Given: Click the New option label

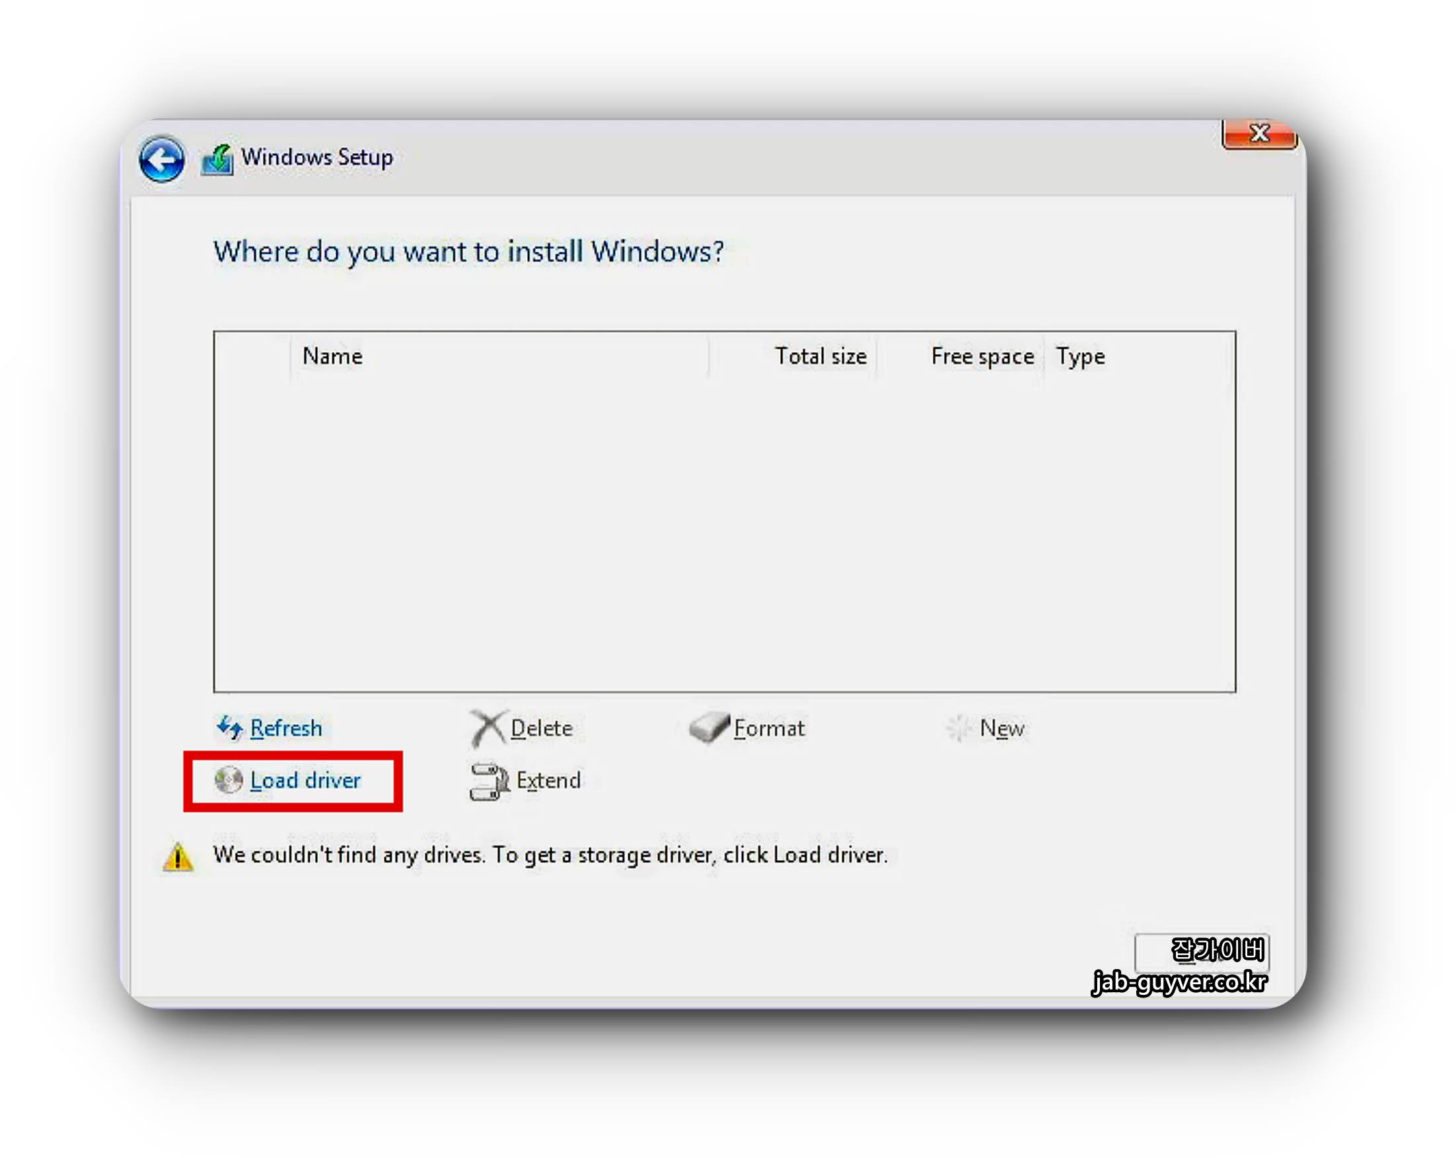Looking at the screenshot, I should (1002, 728).
